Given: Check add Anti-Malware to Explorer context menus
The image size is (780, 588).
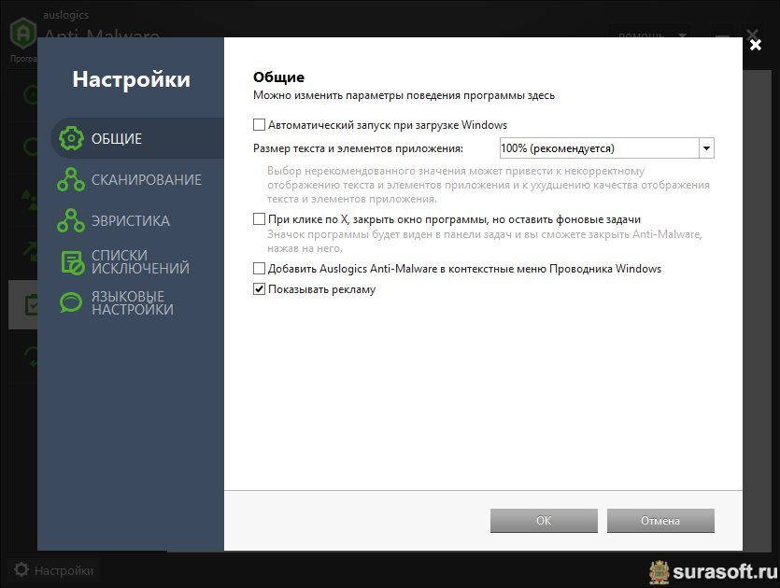Looking at the screenshot, I should 259,269.
